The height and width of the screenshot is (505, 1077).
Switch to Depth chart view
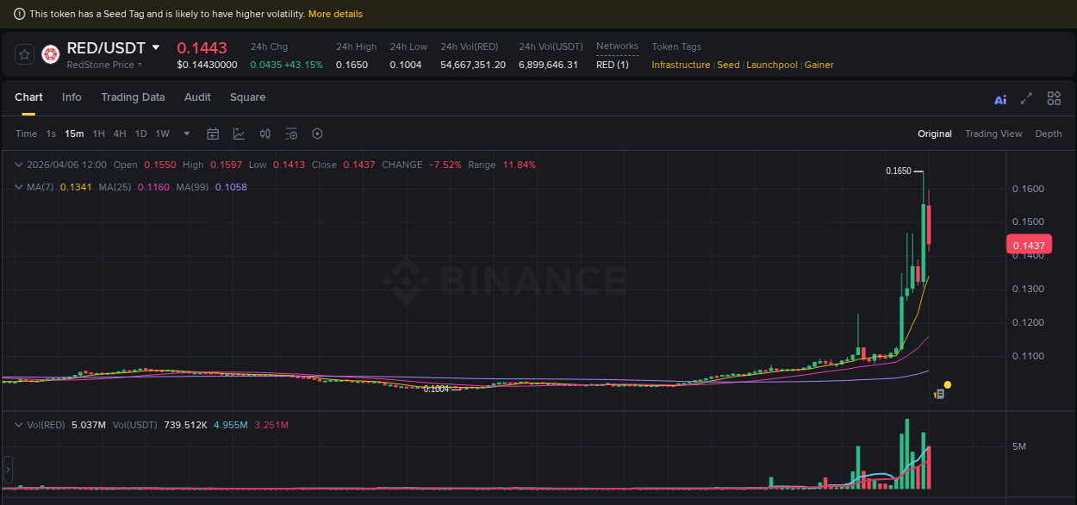[x=1049, y=134]
